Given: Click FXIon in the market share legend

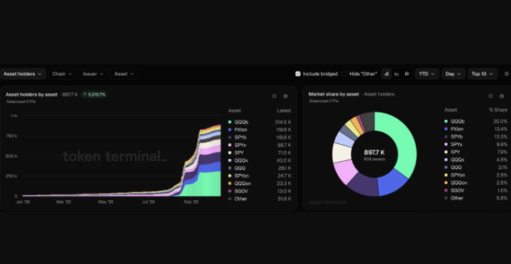Looking at the screenshot, I should tap(457, 129).
